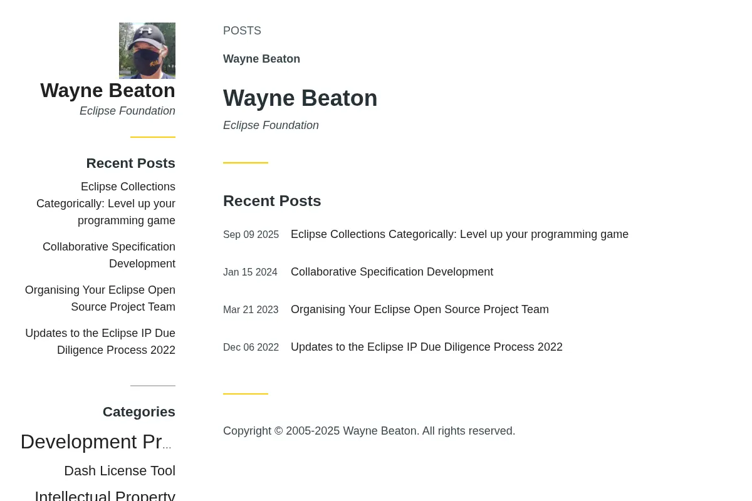
Task: Click the date 'Dec 06 2022'
Action: tap(251, 348)
